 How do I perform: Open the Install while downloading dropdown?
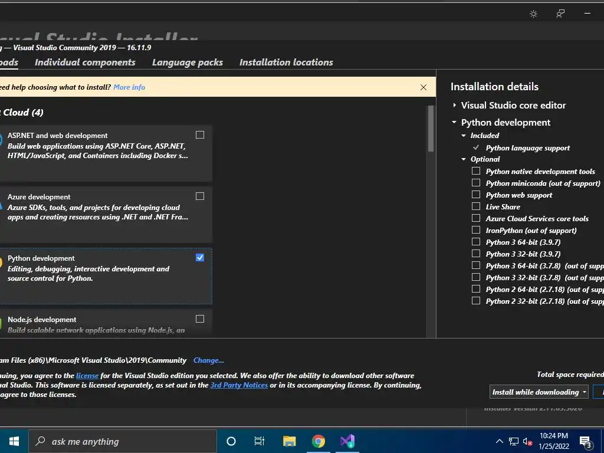pyautogui.click(x=539, y=392)
